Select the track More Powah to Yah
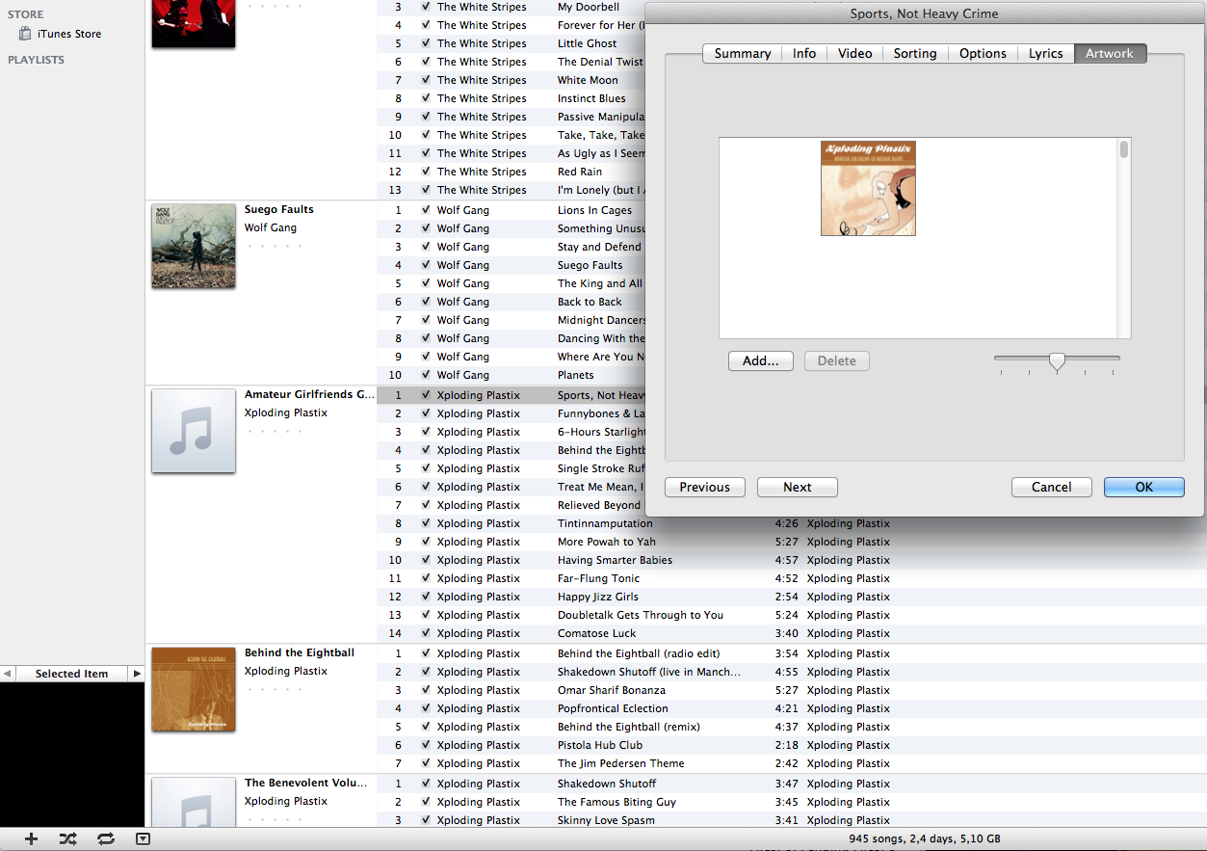Viewport: 1207px width, 851px height. tap(606, 542)
